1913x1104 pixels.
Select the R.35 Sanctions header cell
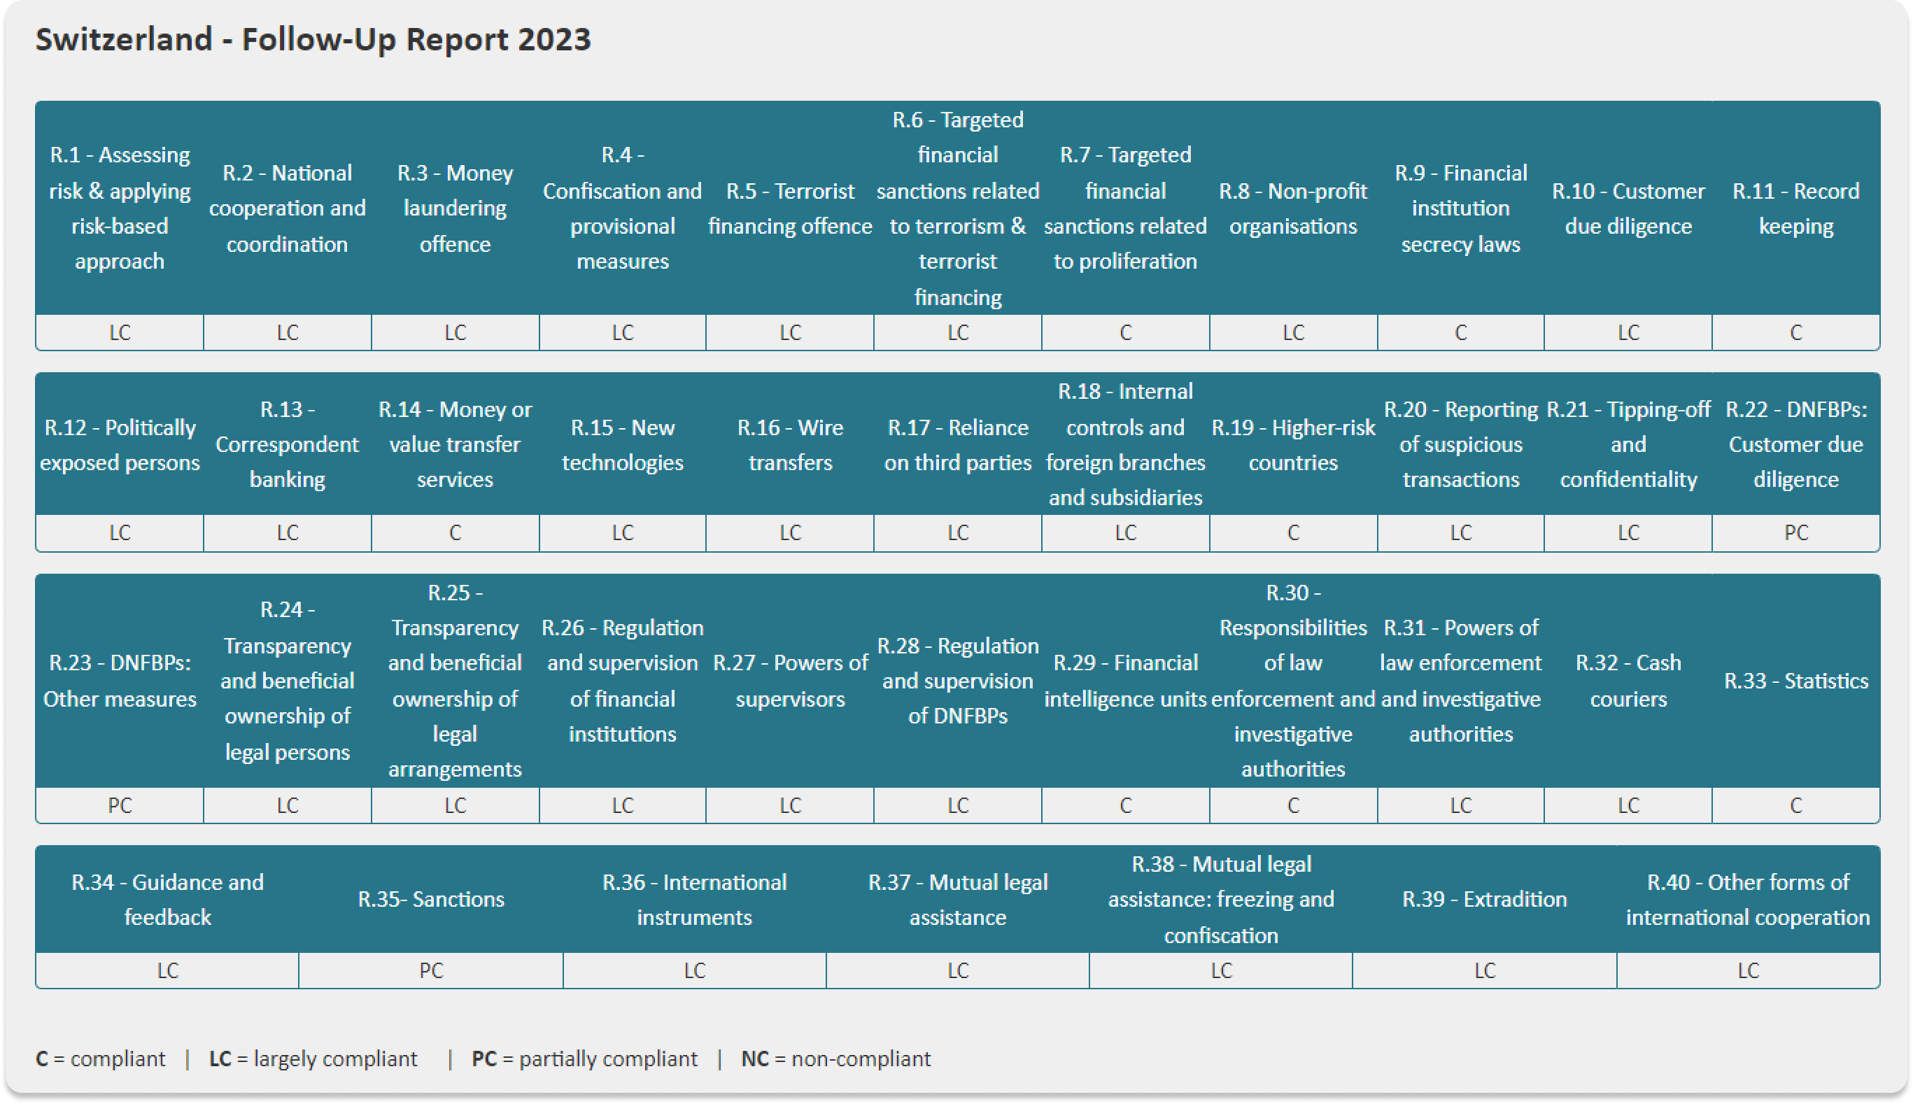(x=431, y=899)
